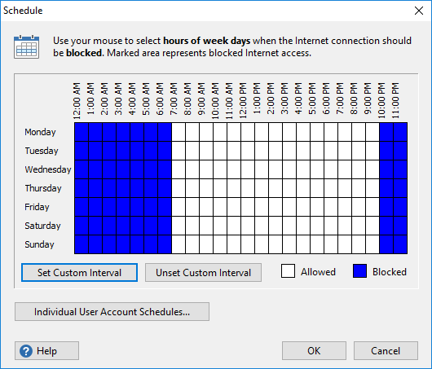Screen dimensions: 432x369
Task: Confirm the schedule with OK
Action: (x=314, y=351)
